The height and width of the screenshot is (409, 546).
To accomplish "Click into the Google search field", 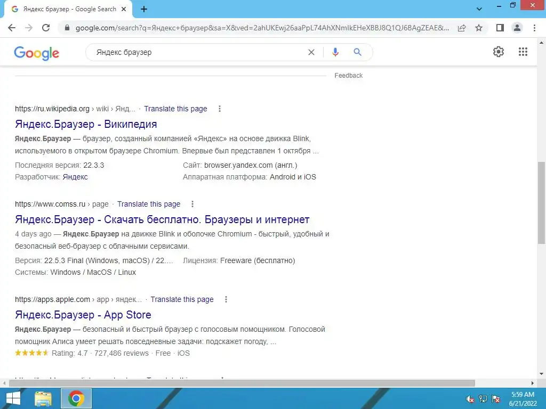I will [198, 52].
